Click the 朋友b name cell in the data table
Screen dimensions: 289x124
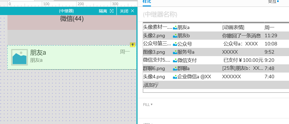[x=184, y=36]
